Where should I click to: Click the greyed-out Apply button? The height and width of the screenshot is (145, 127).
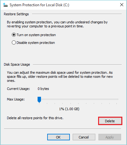pos(110,137)
